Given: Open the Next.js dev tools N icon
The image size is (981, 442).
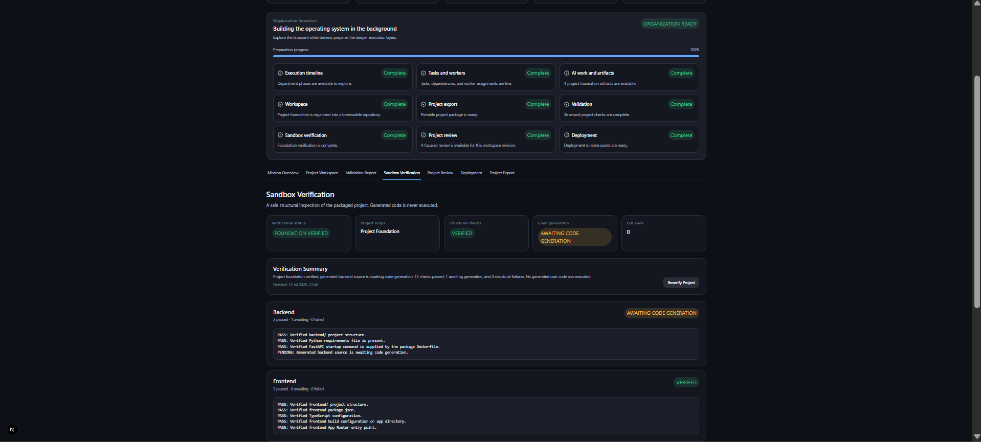Looking at the screenshot, I should 12,430.
